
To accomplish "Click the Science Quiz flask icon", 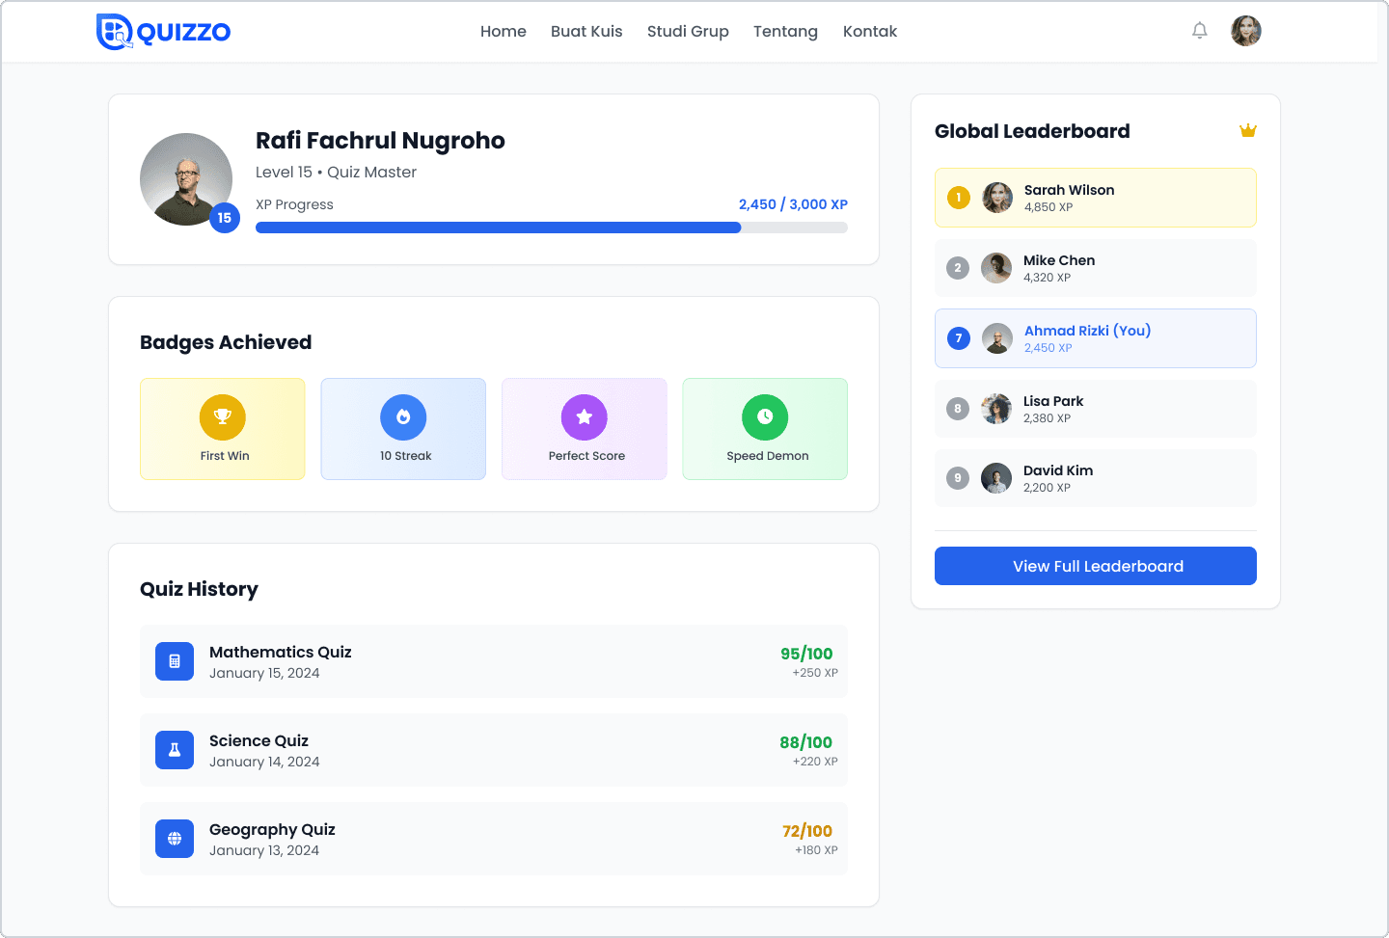I will point(175,750).
